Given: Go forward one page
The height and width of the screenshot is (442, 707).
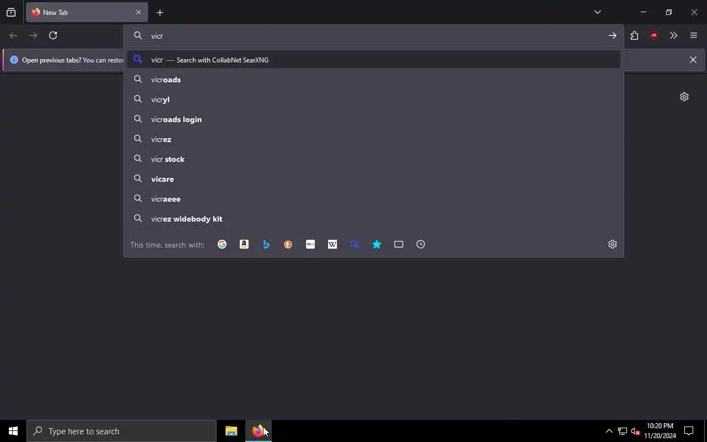Looking at the screenshot, I should pyautogui.click(x=33, y=35).
